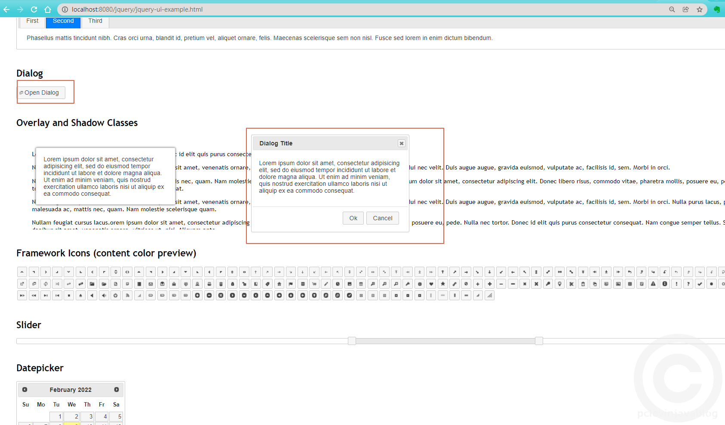Viewport: 725px width, 425px height.
Task: Click the alert triangle framework icon
Action: click(653, 284)
